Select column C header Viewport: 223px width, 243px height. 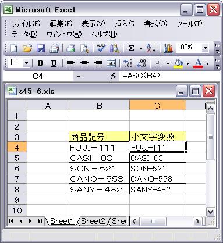tap(157, 106)
